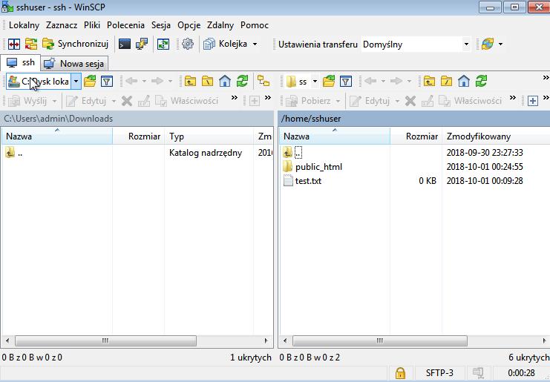The image size is (550, 382).
Task: Click the padlock encryption status icon
Action: point(400,373)
